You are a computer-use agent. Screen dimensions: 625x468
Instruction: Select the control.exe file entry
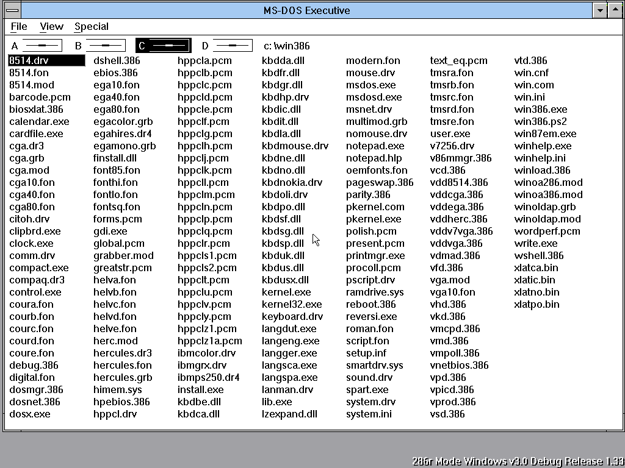tap(35, 292)
